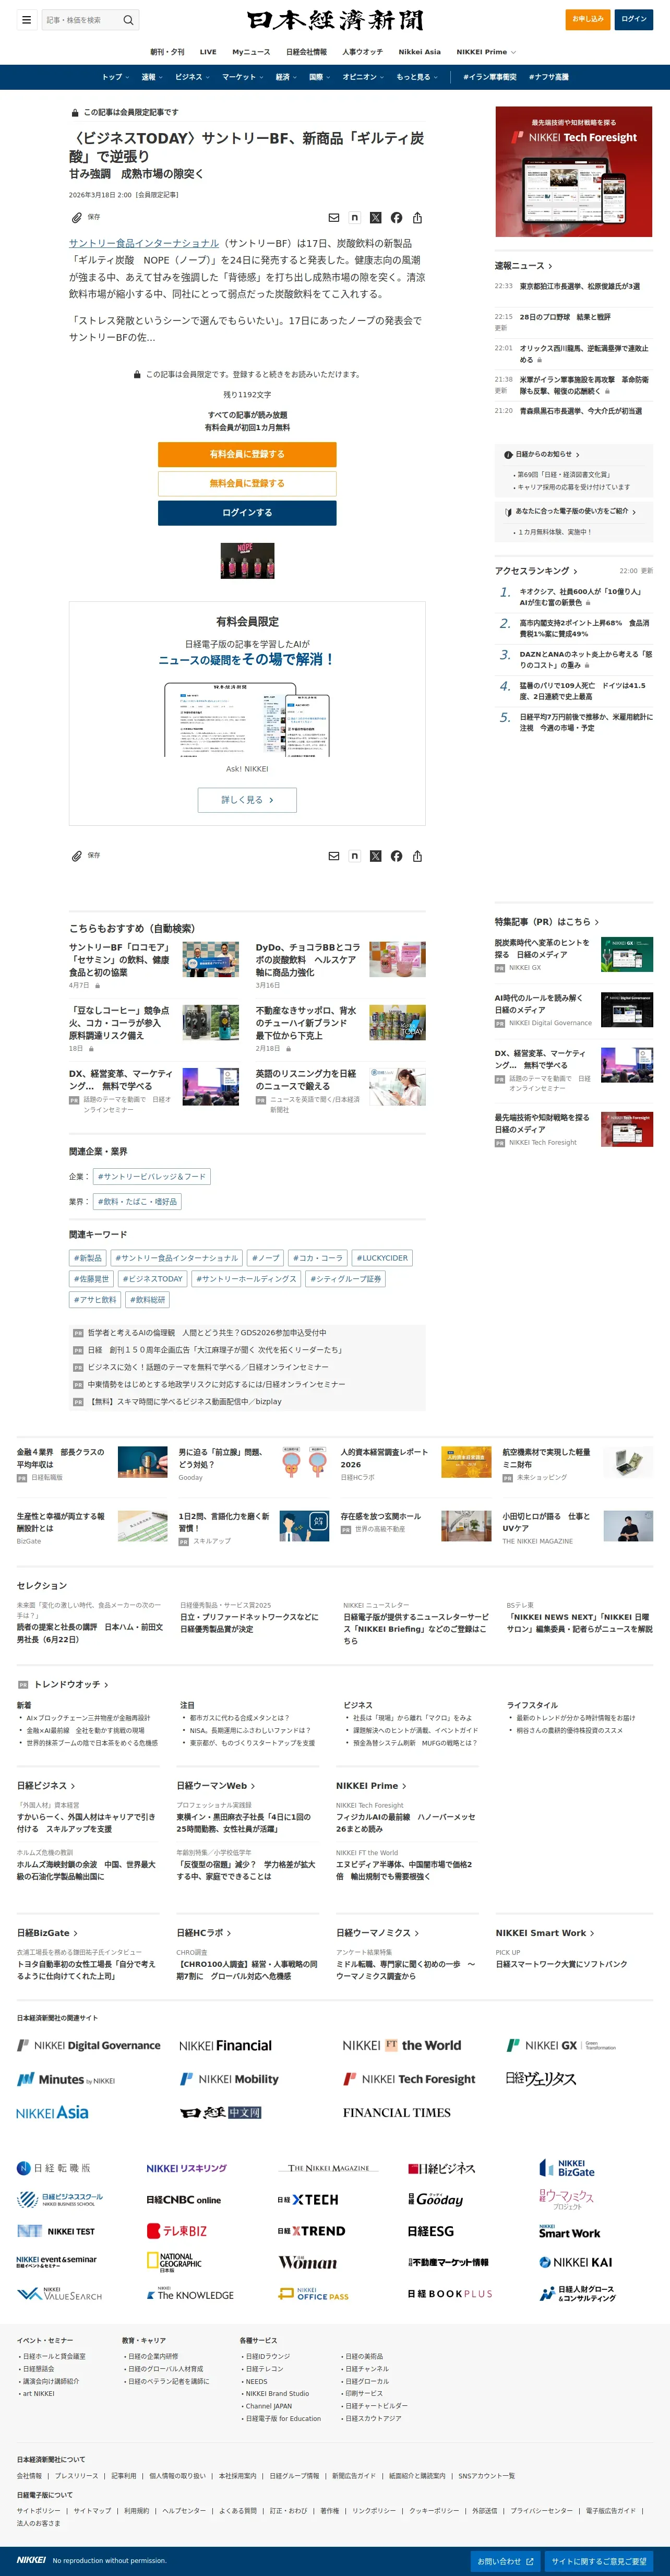
Task: Open the NIKKEI Value Search logo
Action: (59, 2294)
